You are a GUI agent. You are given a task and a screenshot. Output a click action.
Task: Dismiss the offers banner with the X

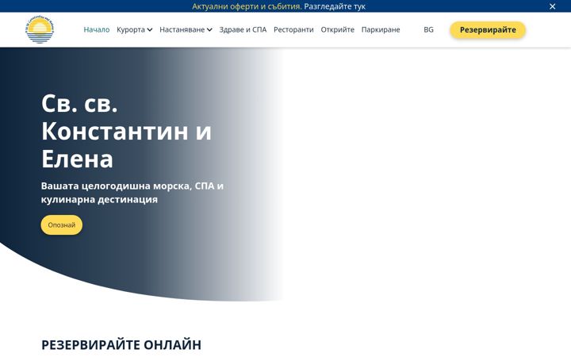click(552, 6)
